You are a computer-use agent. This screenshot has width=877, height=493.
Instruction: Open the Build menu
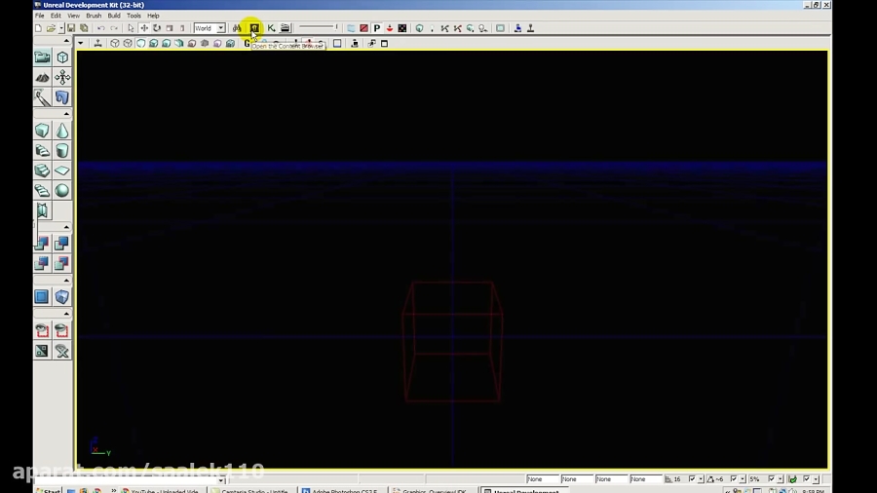[x=114, y=16]
